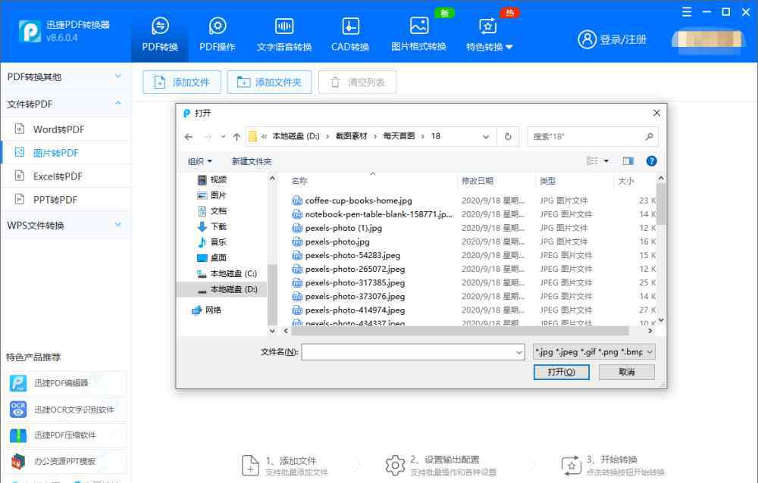Open recent locations dropdown arrow
The image size is (758, 483).
(x=223, y=137)
